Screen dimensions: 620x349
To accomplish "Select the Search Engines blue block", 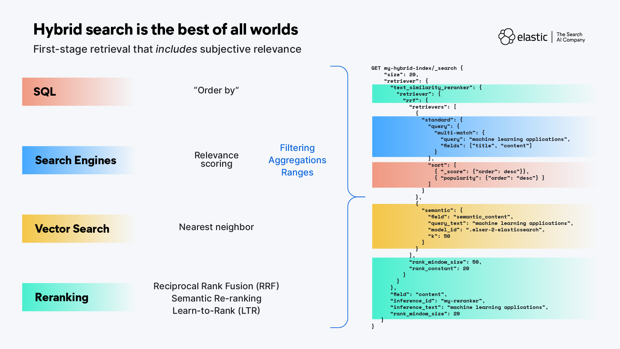I will (x=77, y=160).
